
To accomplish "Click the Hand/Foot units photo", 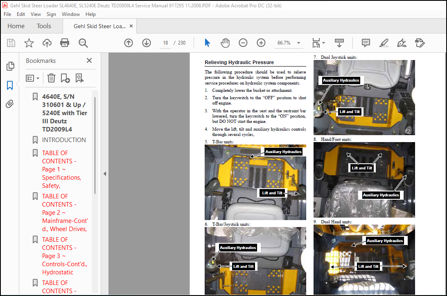I will [364, 180].
